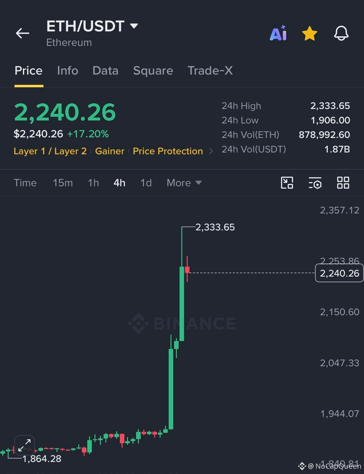
Task: Open chart indicator settings icon
Action: point(315,183)
